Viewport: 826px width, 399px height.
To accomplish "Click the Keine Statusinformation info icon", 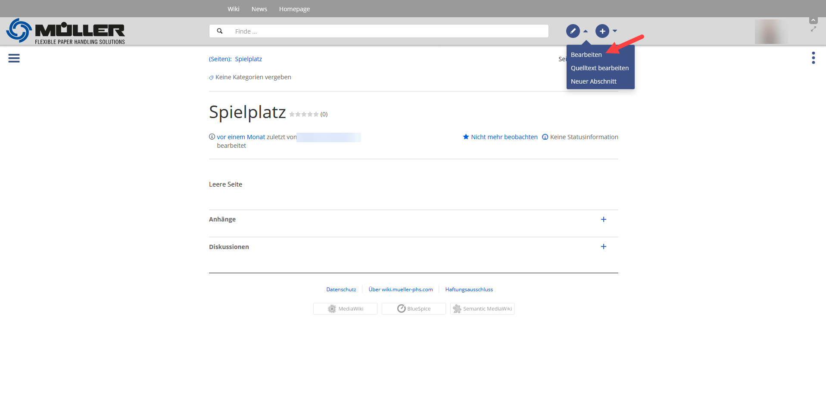I will coord(545,137).
